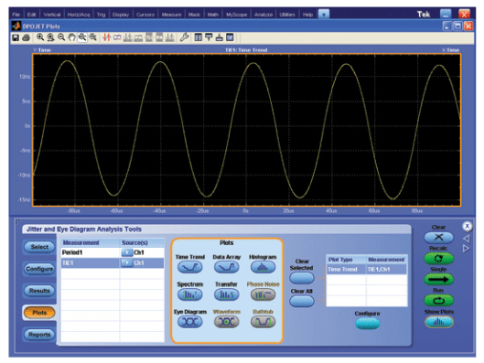This screenshot has width=484, height=363.
Task: Click the Reports tab button
Action: (x=39, y=335)
